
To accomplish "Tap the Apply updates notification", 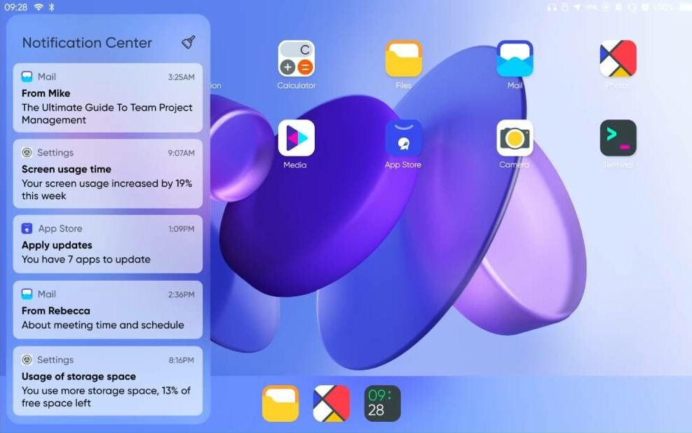I will click(107, 244).
